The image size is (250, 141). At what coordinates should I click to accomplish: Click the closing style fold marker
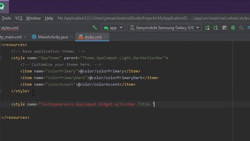1,91
